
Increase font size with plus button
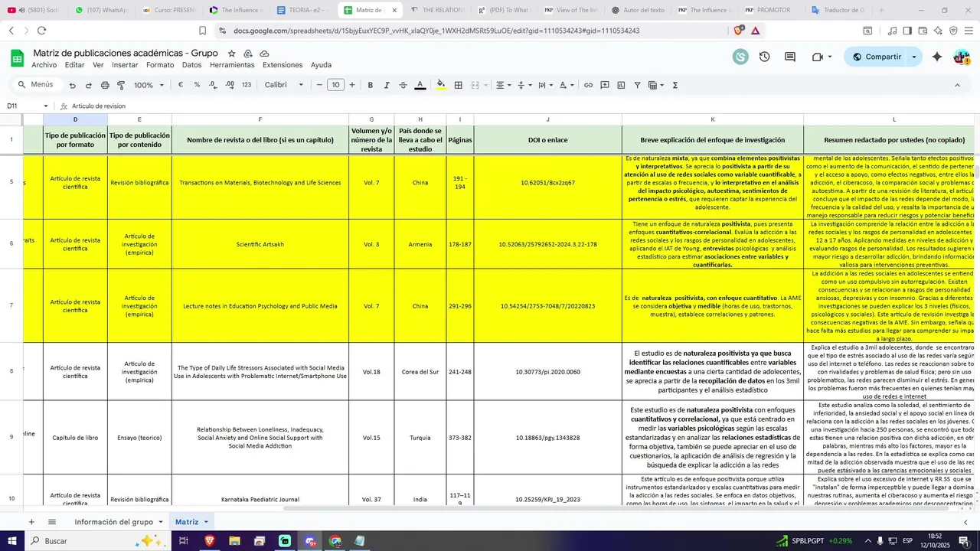(352, 85)
